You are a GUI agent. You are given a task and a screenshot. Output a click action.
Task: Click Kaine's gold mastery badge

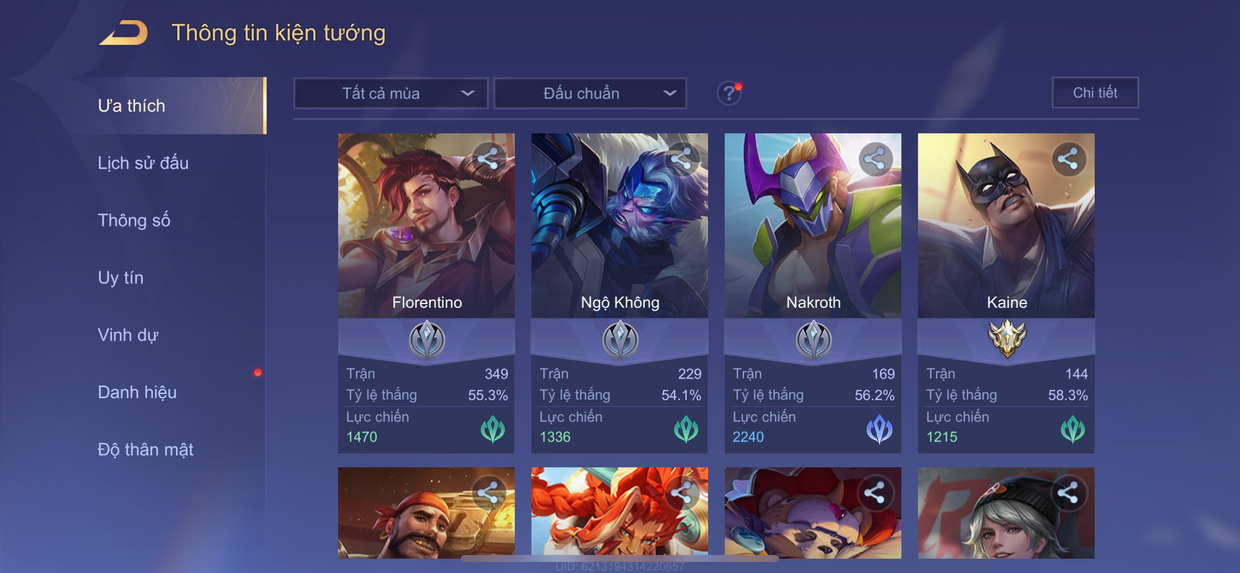[1007, 339]
